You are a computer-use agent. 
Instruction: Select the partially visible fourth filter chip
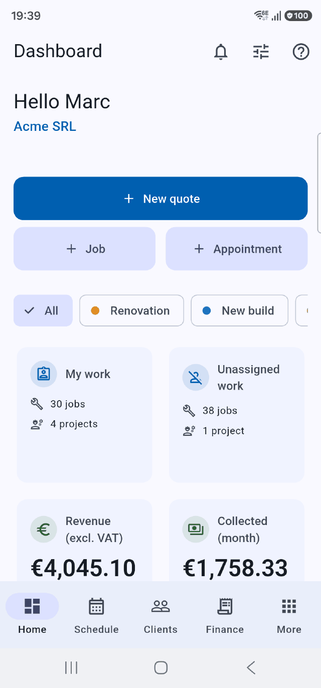(x=302, y=310)
